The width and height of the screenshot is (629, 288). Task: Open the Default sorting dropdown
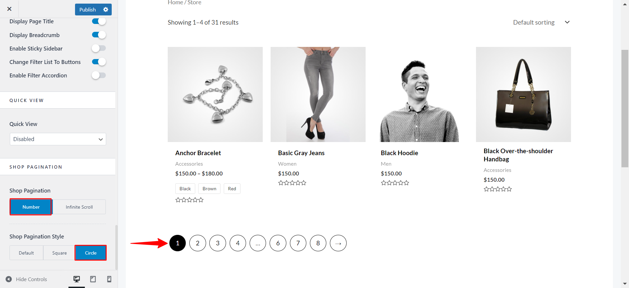(x=541, y=22)
